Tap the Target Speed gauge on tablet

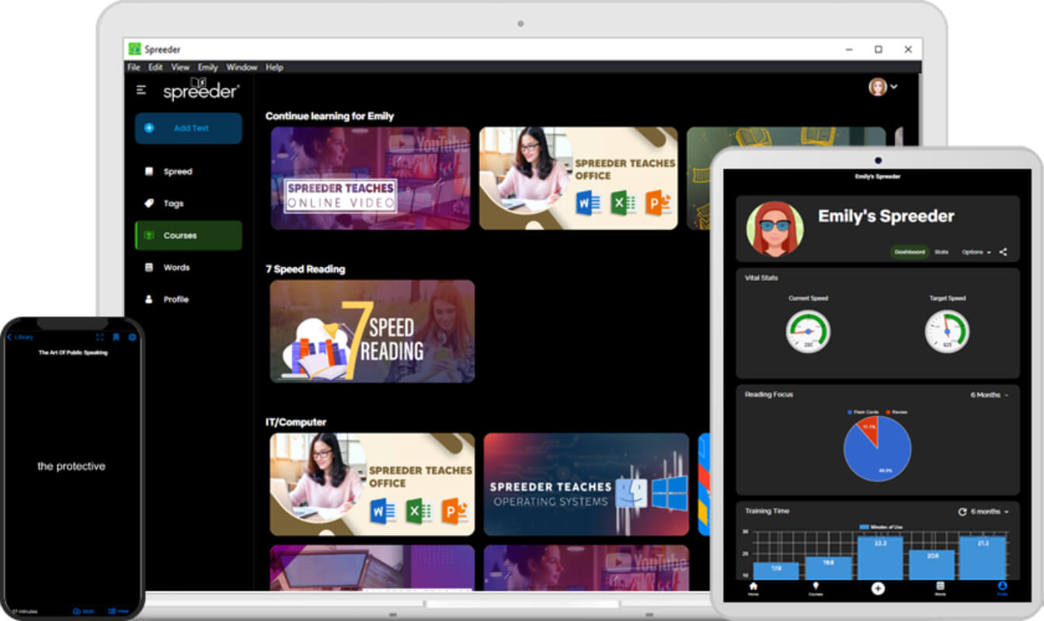[x=947, y=331]
